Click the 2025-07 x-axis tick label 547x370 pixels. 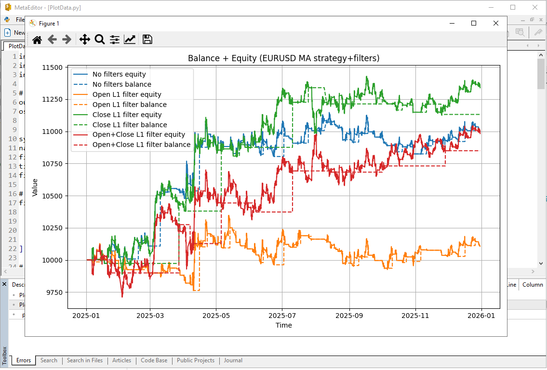click(282, 316)
